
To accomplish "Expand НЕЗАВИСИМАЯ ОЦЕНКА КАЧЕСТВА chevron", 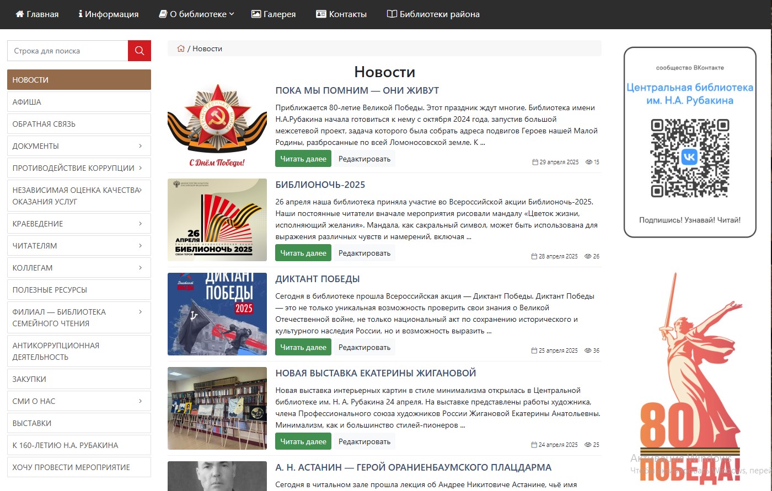I will 140,190.
